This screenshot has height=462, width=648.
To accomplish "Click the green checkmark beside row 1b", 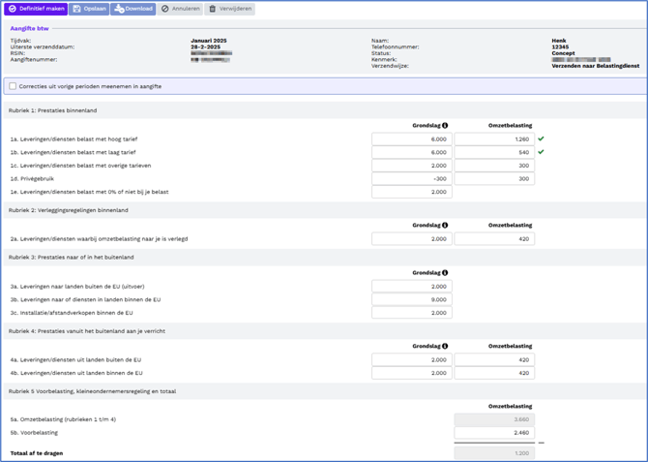I will (x=541, y=152).
